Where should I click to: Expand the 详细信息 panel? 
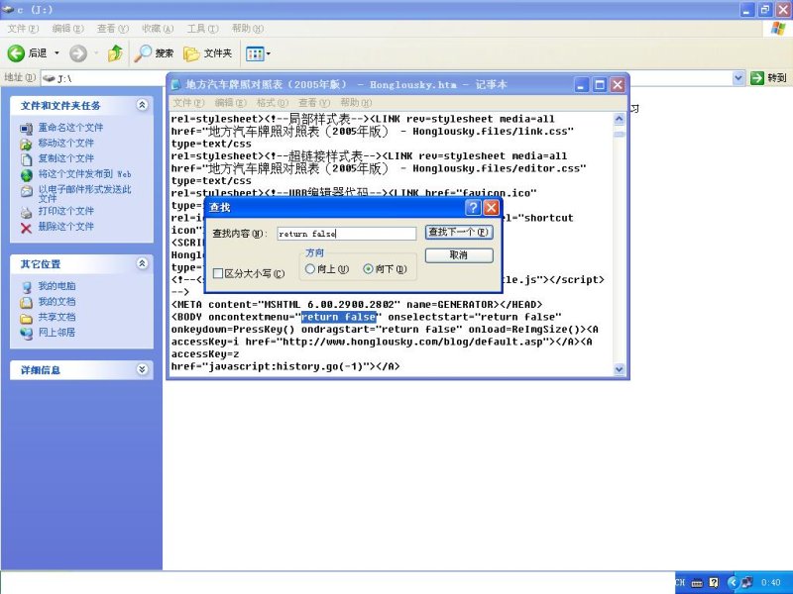(142, 369)
